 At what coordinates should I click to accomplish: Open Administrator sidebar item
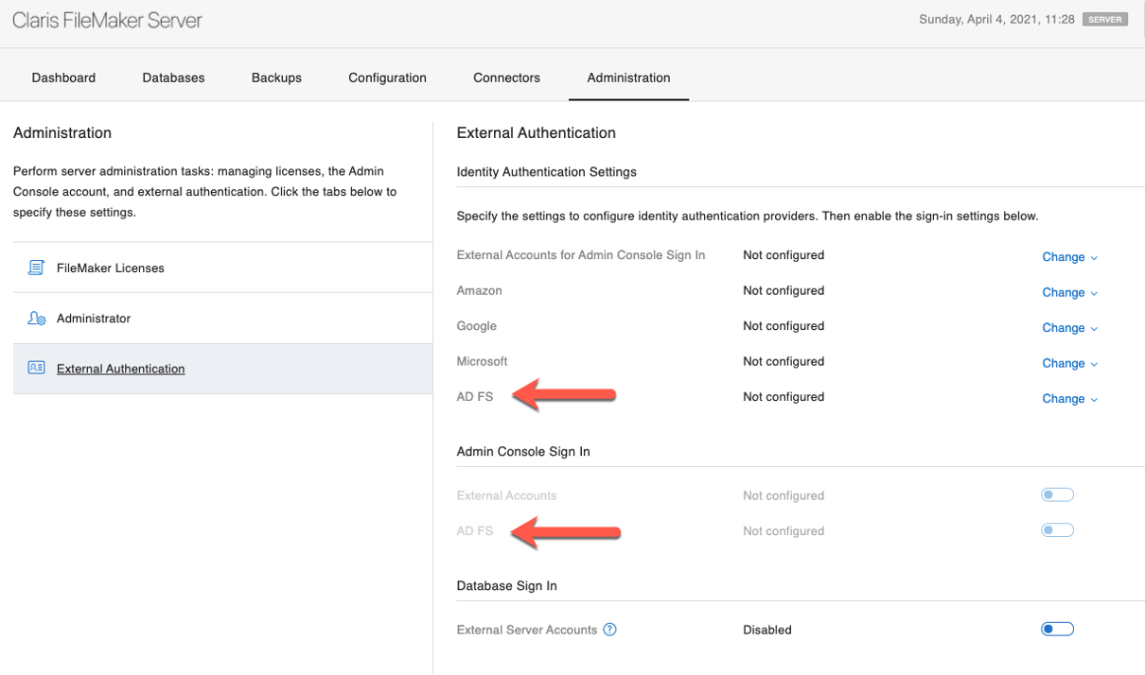(x=222, y=319)
